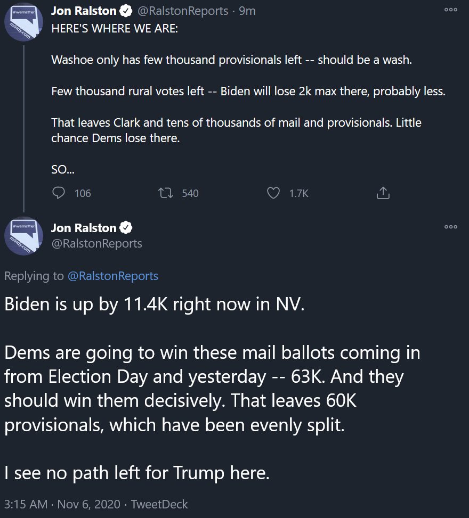Click the @RalstonReports handle in the parent tweet header
This screenshot has height=518, width=469.
(184, 11)
